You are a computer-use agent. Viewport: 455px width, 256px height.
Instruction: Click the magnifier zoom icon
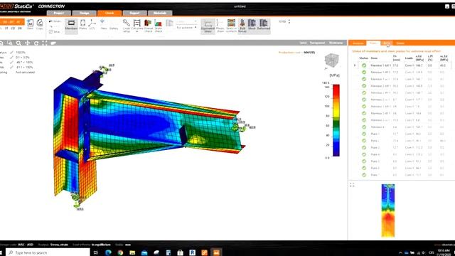point(18,43)
